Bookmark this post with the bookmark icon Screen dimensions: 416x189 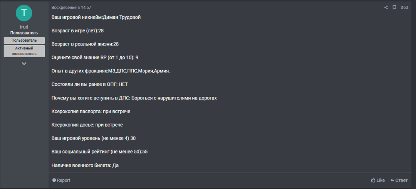click(x=394, y=7)
